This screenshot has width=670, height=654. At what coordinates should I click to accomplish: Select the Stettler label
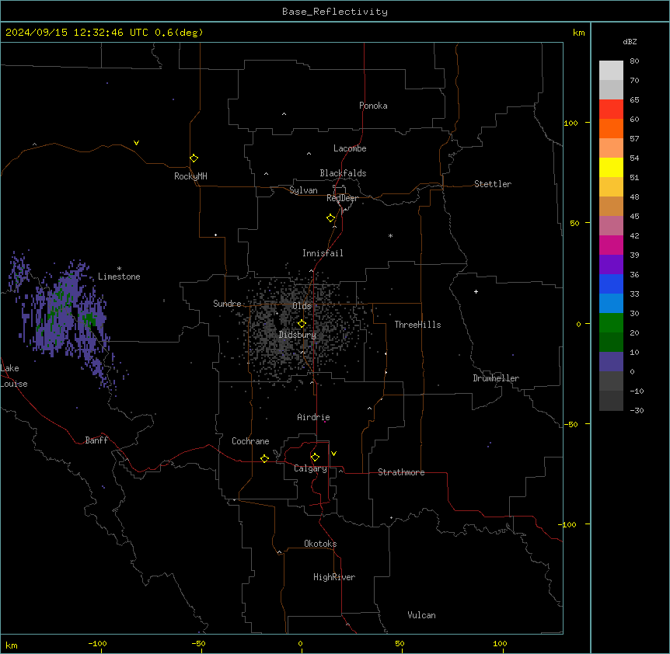point(493,184)
